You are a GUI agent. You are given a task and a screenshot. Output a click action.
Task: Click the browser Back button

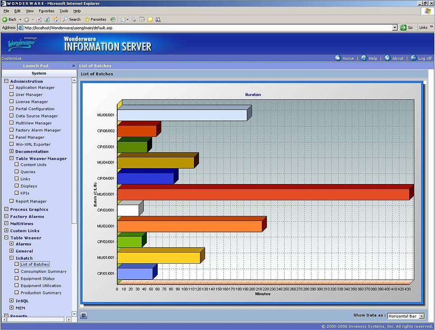(9, 20)
